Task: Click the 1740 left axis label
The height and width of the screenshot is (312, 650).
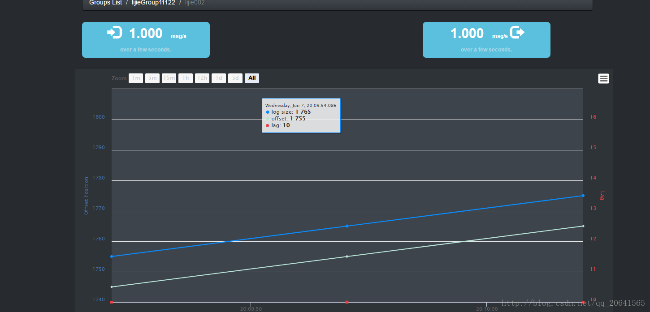Action: click(x=99, y=300)
